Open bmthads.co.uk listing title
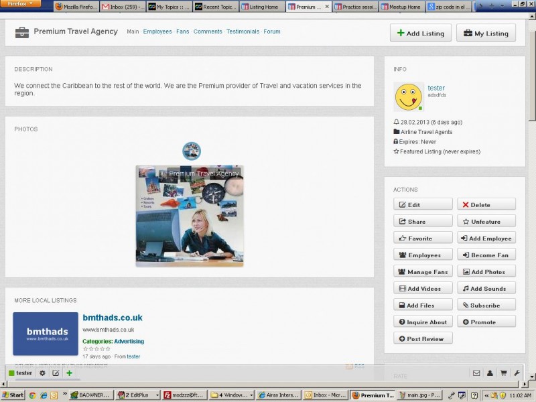Viewport: 536px width, 402px height. [x=113, y=318]
